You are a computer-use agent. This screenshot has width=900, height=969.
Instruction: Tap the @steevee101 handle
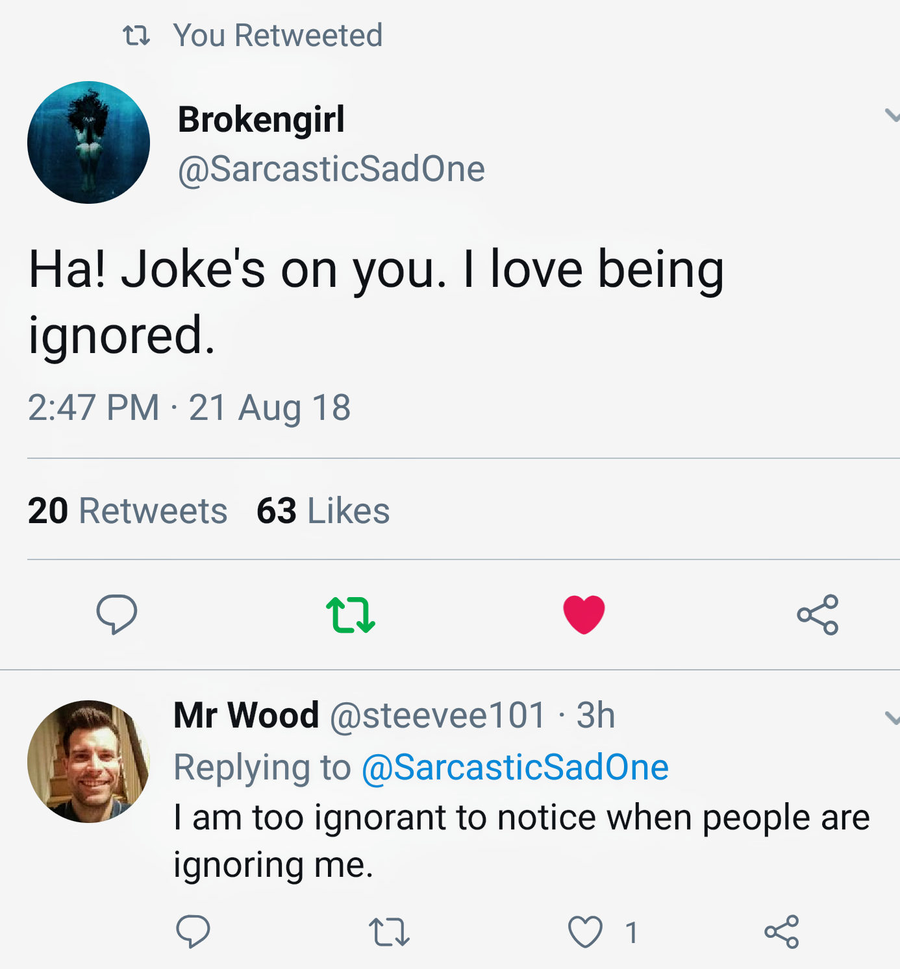pyautogui.click(x=438, y=715)
